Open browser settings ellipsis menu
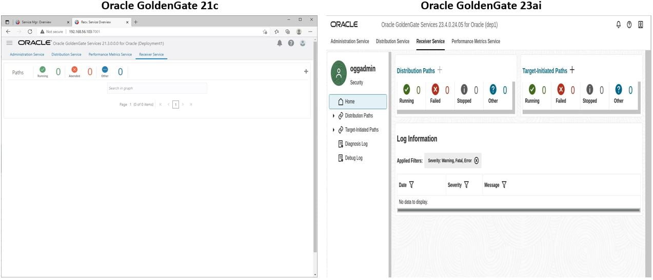Screen dimensions: 653x280 click(x=310, y=31)
